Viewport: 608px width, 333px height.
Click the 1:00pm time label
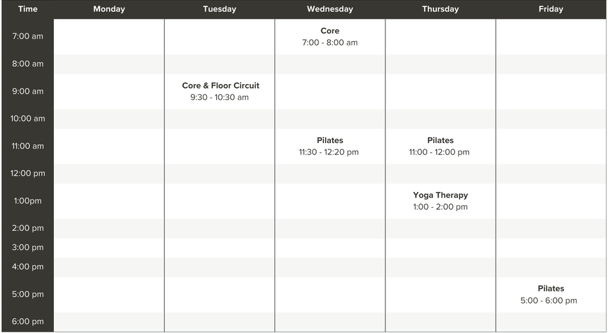(28, 201)
